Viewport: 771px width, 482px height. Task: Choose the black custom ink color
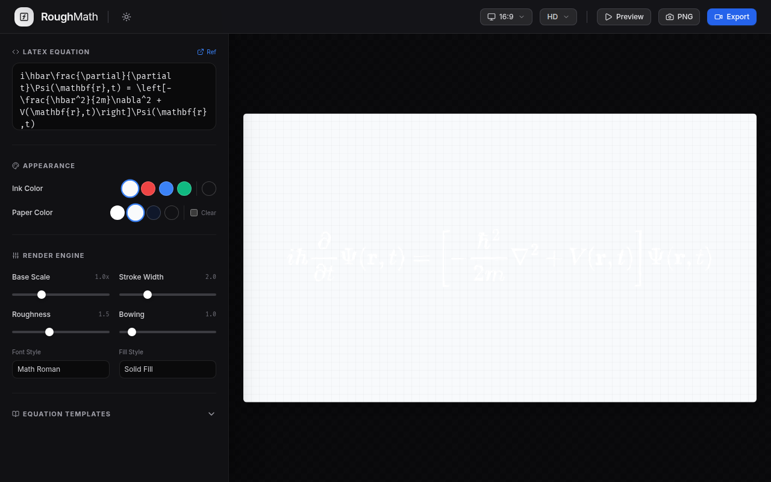pos(209,189)
